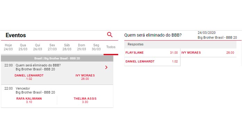The height and width of the screenshot is (130, 242).
Task: Switch to the Qua 25/03 tab
Action: pyautogui.click(x=23, y=47)
